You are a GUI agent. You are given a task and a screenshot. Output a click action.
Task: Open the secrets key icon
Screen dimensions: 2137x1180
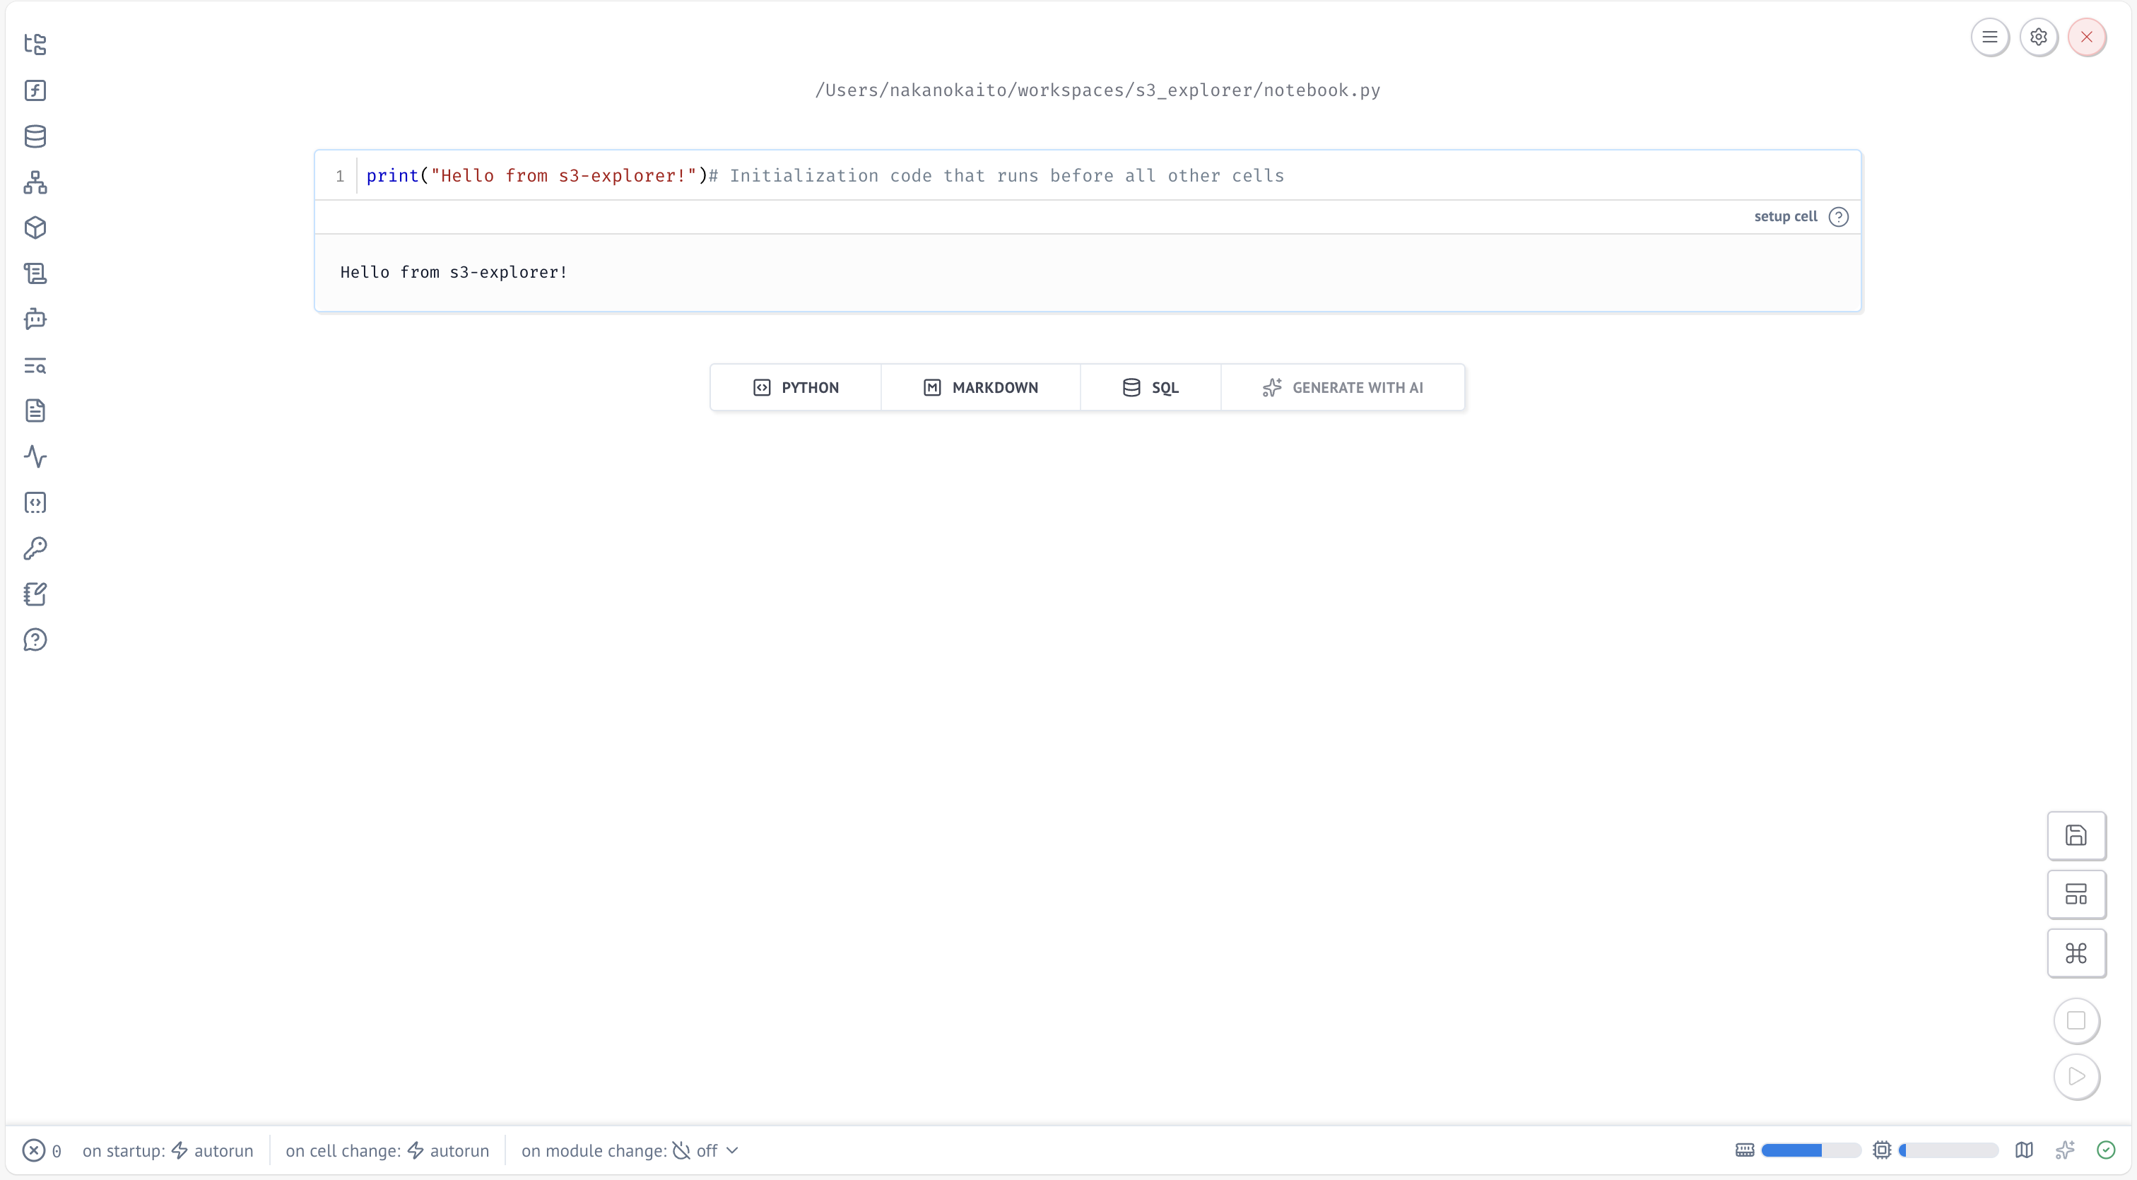(35, 548)
